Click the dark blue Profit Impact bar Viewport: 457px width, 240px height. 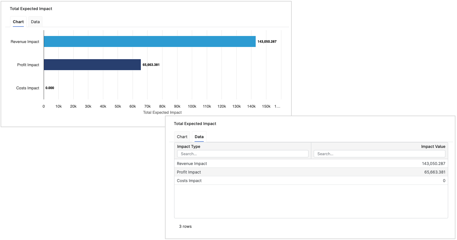(x=92, y=65)
